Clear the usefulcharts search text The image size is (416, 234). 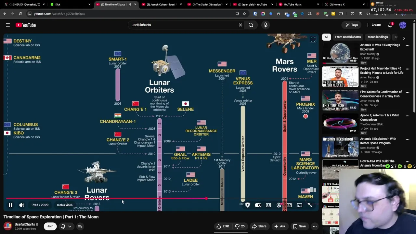(x=240, y=25)
